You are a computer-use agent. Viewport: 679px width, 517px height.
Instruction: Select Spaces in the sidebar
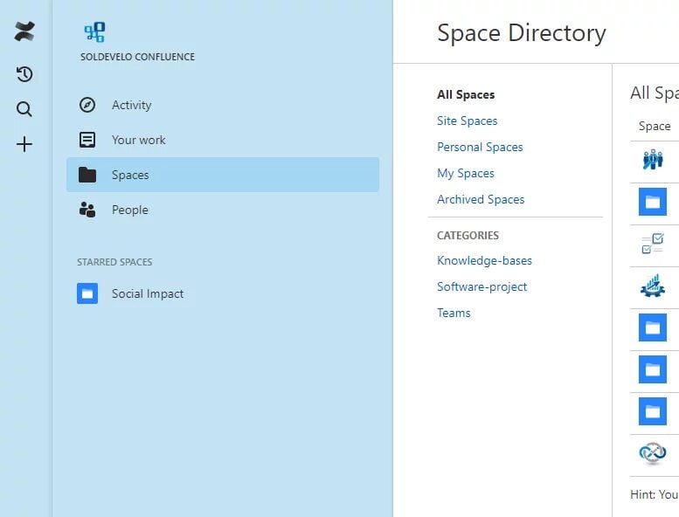[x=223, y=175]
